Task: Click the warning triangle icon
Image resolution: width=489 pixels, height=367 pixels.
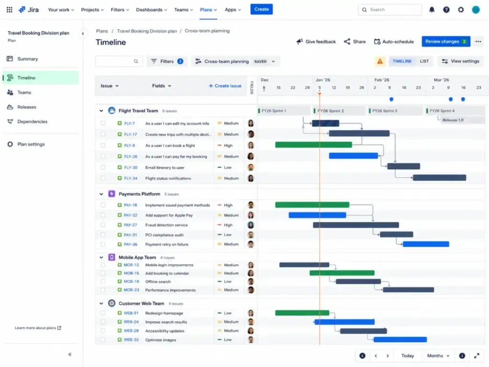Action: 380,61
